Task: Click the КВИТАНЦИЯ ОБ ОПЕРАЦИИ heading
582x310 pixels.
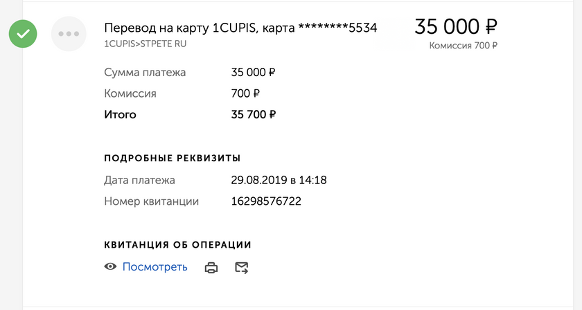Action: [x=178, y=245]
